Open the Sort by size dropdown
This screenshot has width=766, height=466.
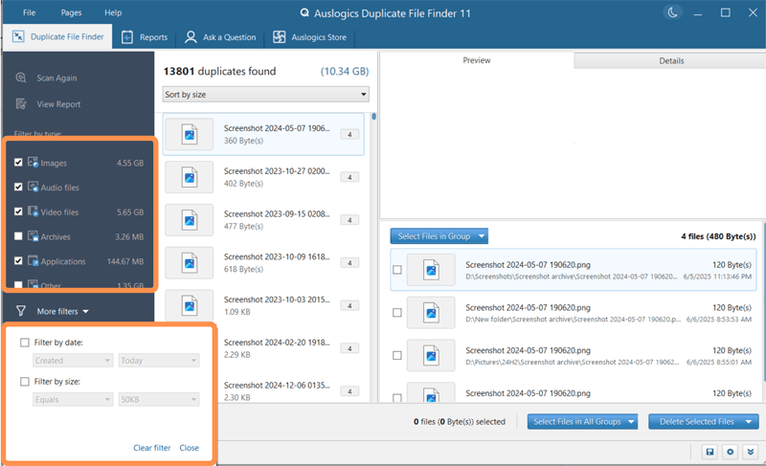266,94
